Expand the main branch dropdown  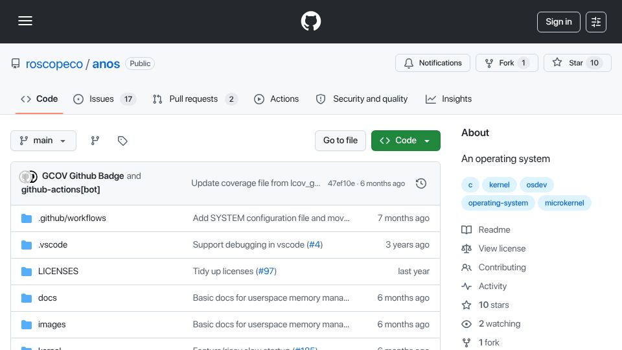coord(43,141)
